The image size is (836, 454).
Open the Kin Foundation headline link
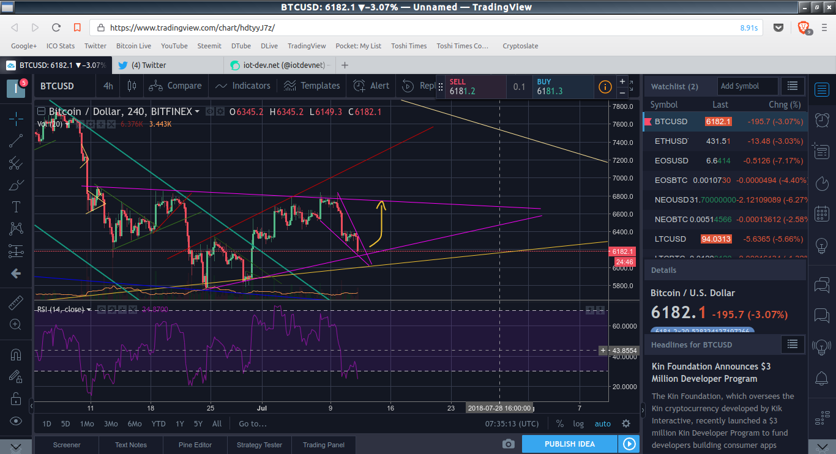pos(711,373)
